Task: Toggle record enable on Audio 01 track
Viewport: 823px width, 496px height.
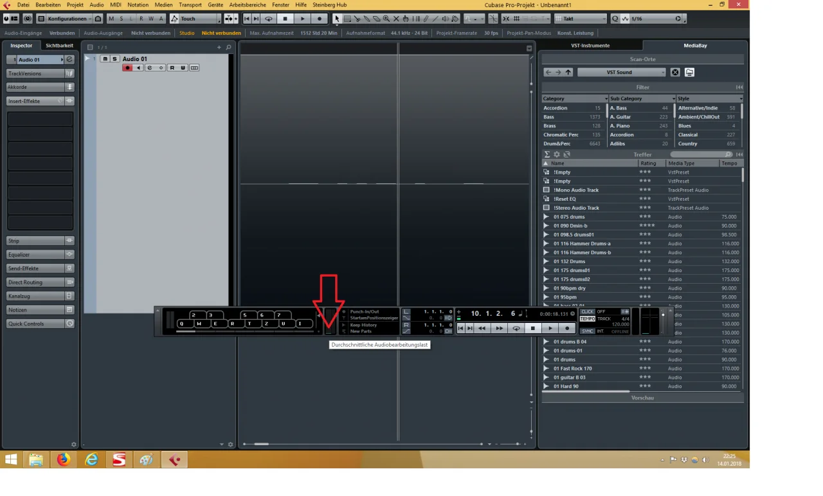Action: click(127, 68)
